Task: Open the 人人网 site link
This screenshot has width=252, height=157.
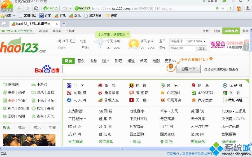Action: tap(76, 100)
